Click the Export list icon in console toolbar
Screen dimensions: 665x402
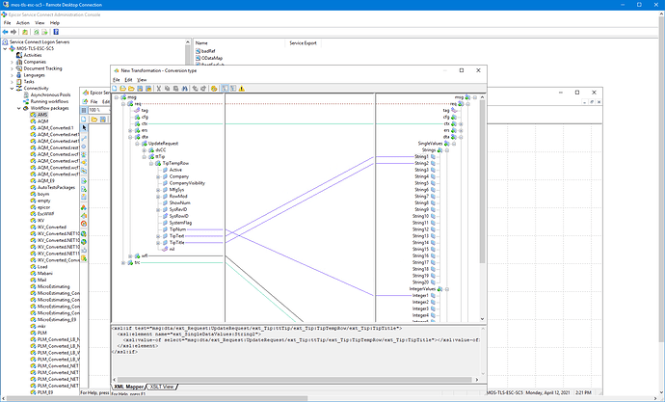tap(44, 32)
